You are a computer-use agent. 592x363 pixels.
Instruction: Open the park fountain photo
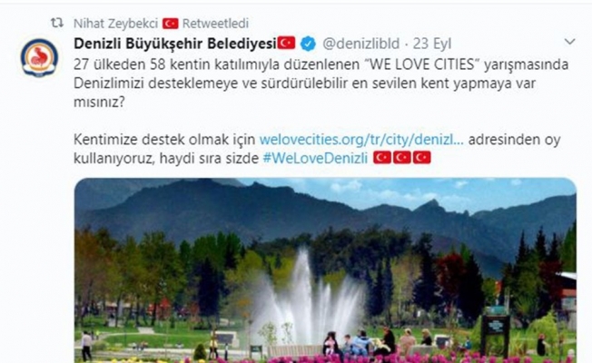(x=325, y=270)
